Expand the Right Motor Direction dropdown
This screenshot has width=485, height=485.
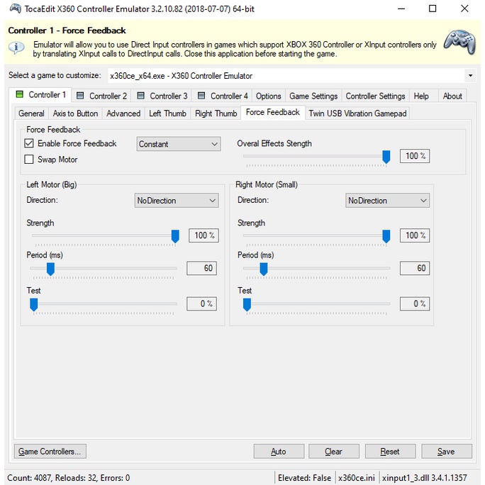tap(387, 201)
